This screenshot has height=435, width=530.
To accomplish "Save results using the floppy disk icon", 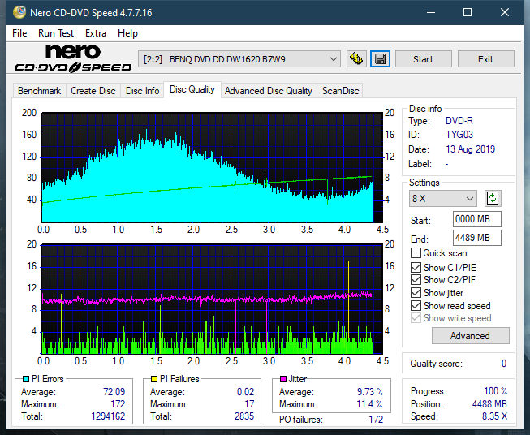I will 380,59.
